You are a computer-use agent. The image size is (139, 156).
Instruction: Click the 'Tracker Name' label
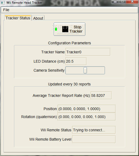53,52
